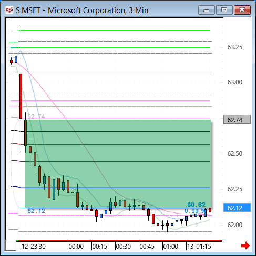This screenshot has height=256, width=256.
Task: Select the solid blue horizontal line
Action: pyautogui.click(x=110, y=188)
